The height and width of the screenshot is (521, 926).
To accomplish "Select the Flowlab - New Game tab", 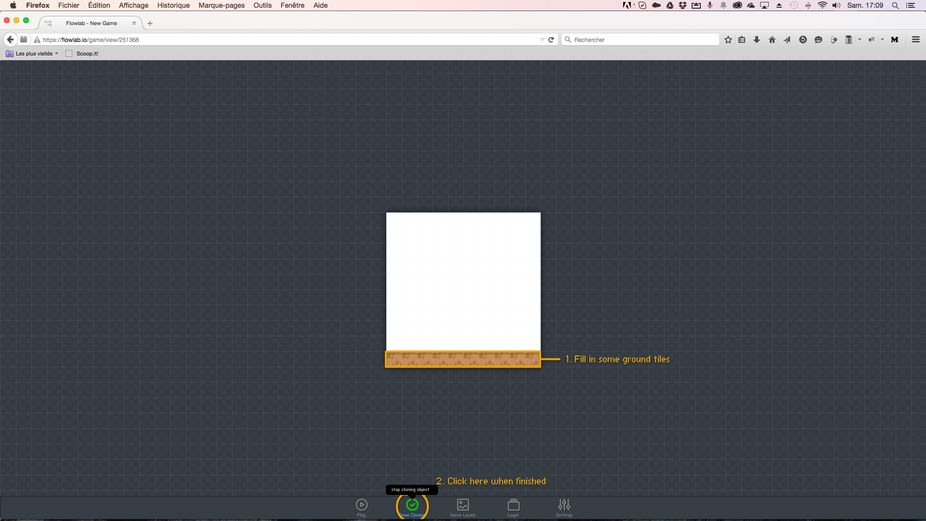I will (91, 23).
